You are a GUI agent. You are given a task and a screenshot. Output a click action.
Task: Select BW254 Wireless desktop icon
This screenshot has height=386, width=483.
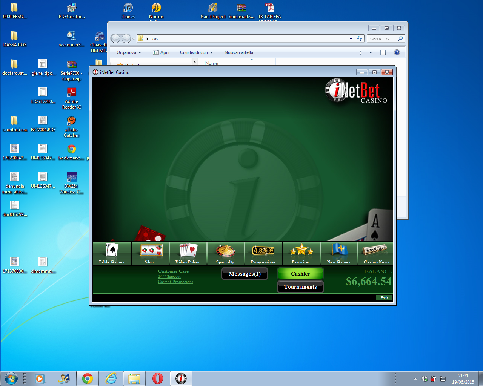point(71,183)
